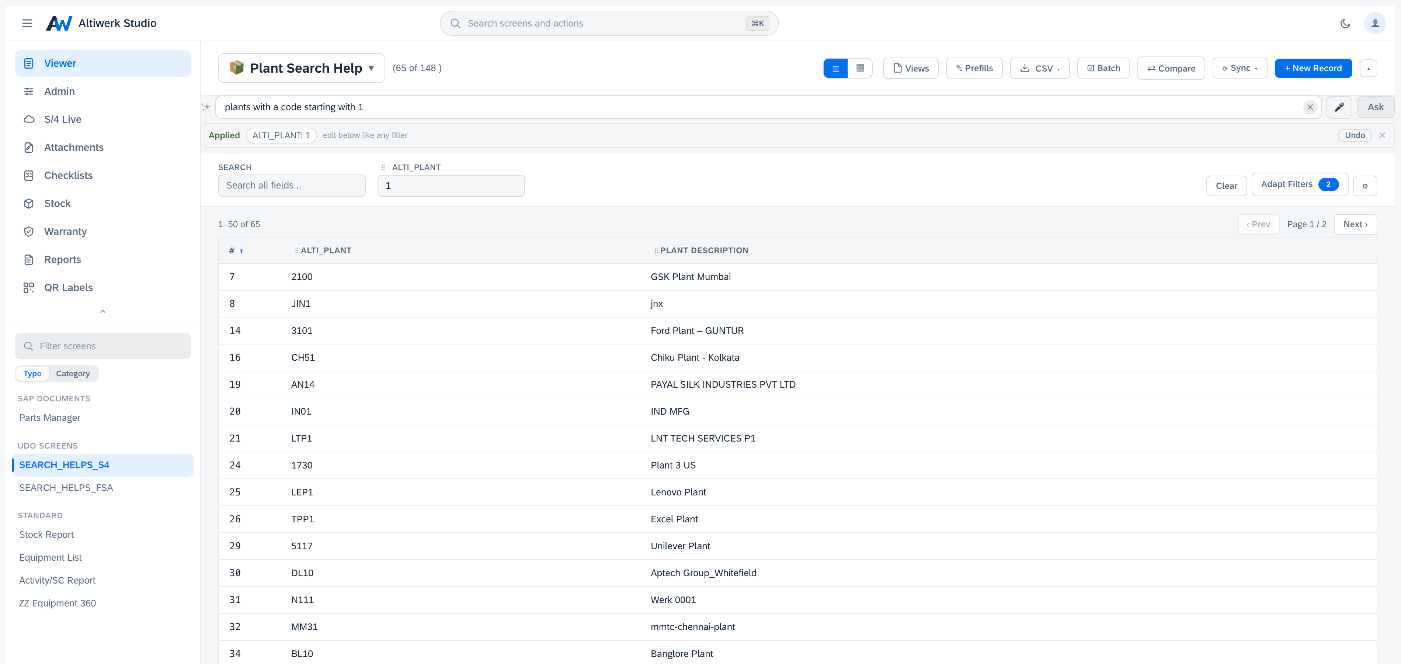
Task: Open Attachments in the sidebar
Action: pos(103,148)
